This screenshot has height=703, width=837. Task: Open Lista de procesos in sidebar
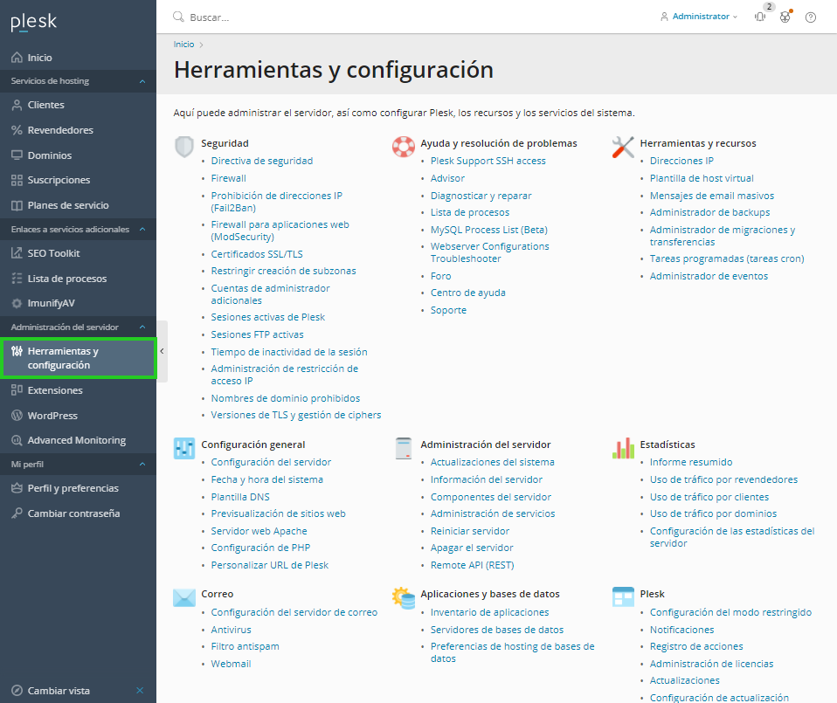tap(66, 279)
